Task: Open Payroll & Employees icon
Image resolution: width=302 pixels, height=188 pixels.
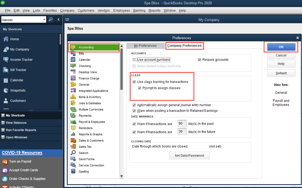Action: [x=73, y=122]
